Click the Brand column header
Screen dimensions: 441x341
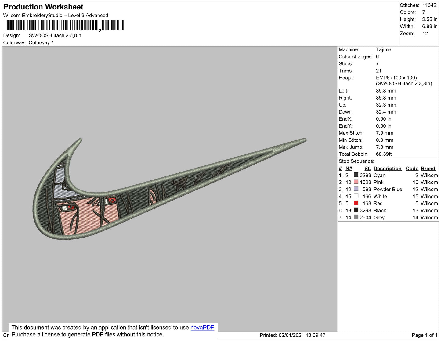(428, 169)
